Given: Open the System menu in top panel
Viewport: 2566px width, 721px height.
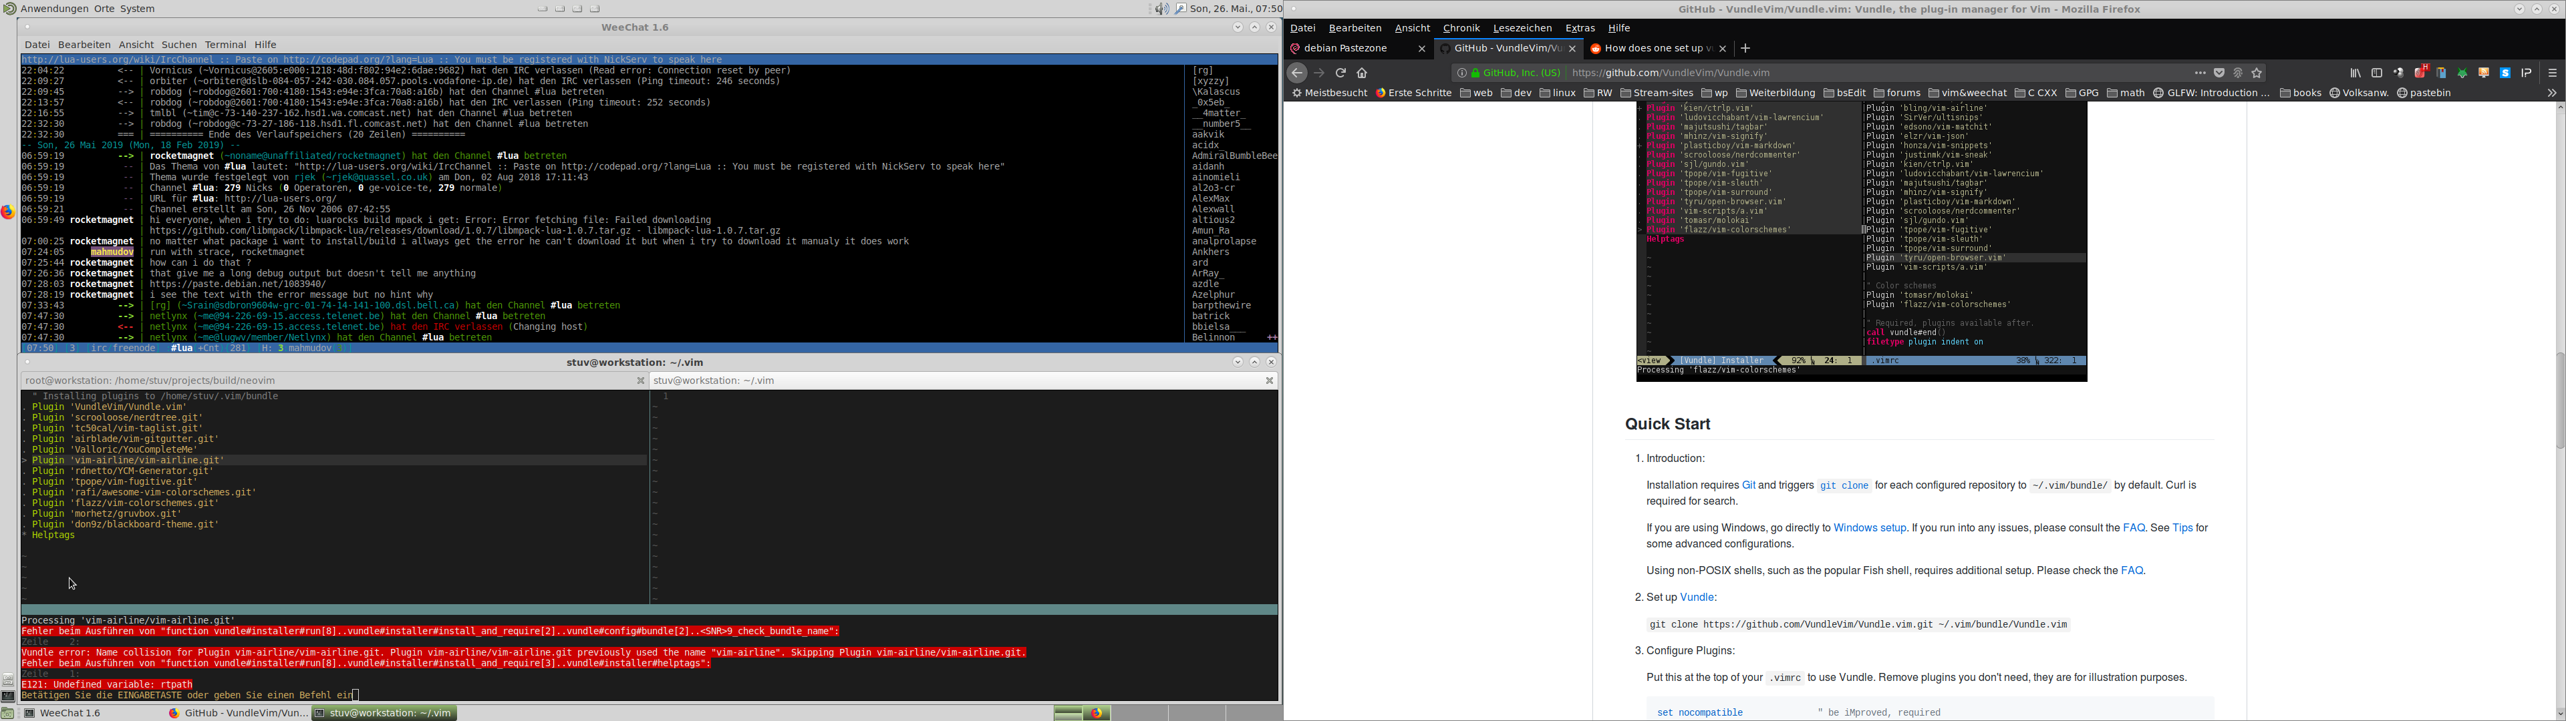Looking at the screenshot, I should click(x=138, y=9).
